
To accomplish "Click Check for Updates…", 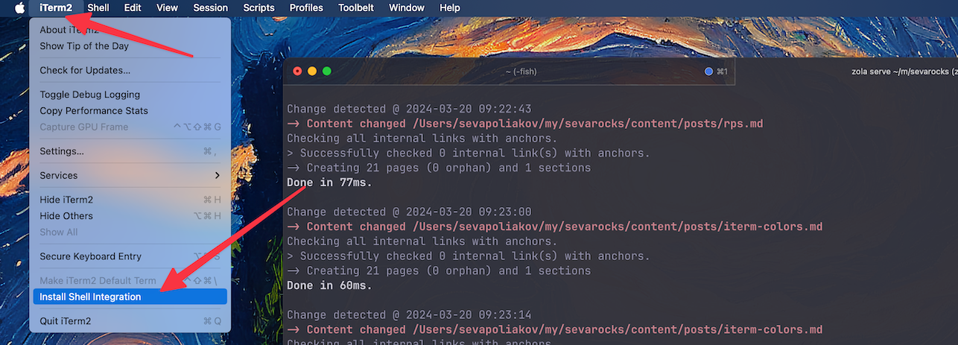I will 85,70.
